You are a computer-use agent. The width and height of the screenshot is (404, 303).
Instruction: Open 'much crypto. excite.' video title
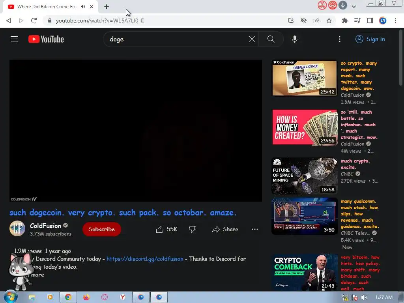[355, 164]
